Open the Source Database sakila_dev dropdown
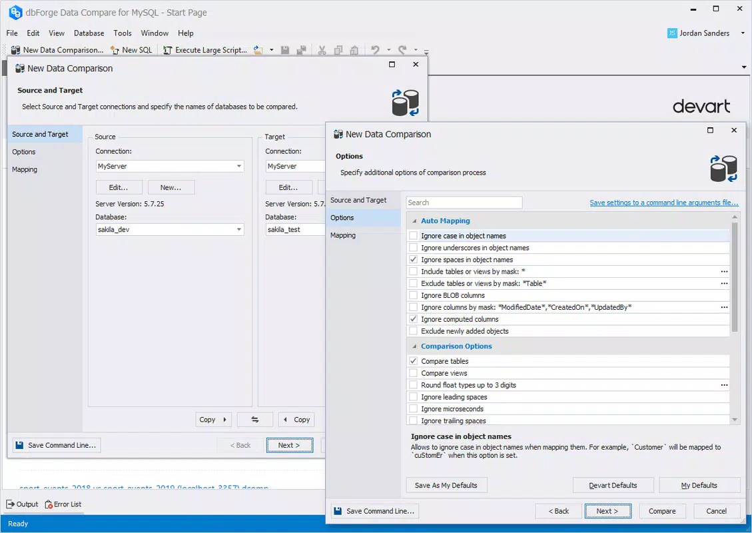This screenshot has width=752, height=533. coord(238,229)
